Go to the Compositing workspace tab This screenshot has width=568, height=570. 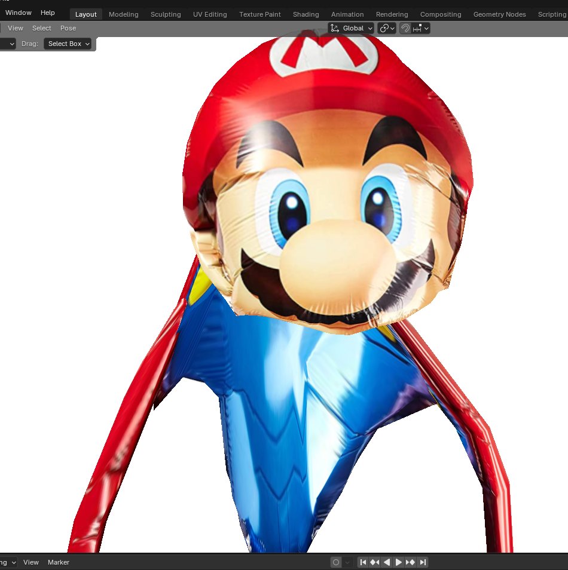pos(441,14)
